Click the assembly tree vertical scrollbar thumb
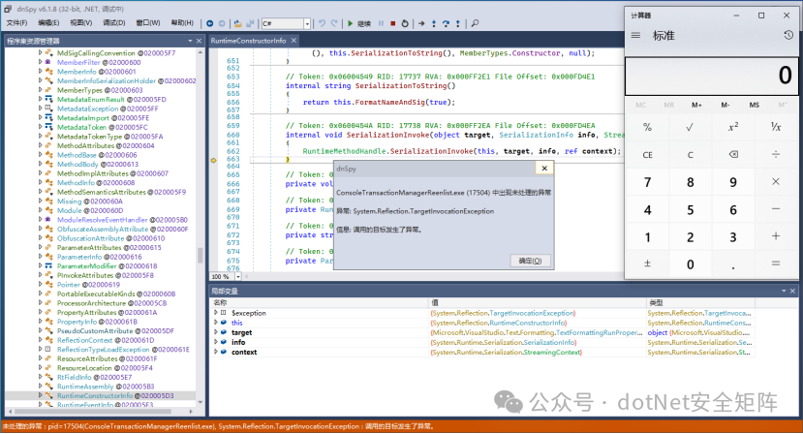 click(200, 255)
